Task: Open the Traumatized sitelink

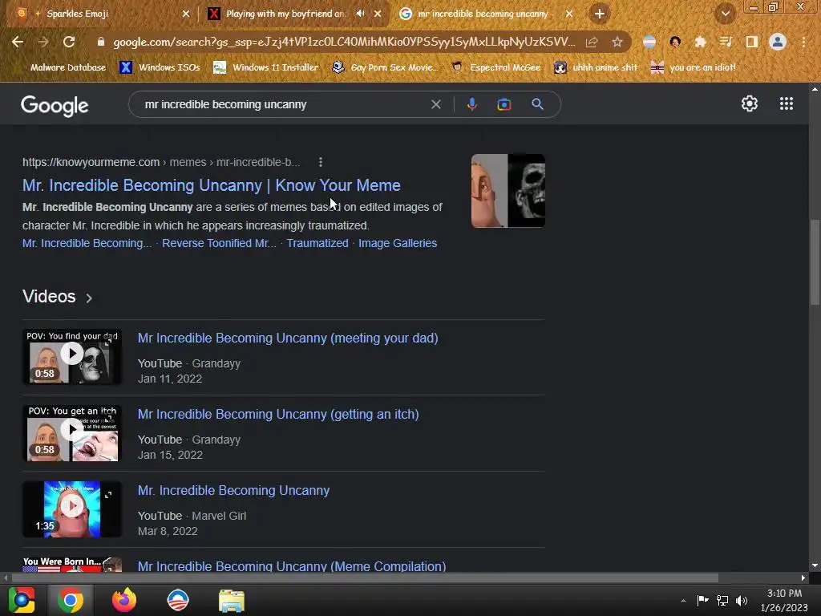Action: (317, 243)
